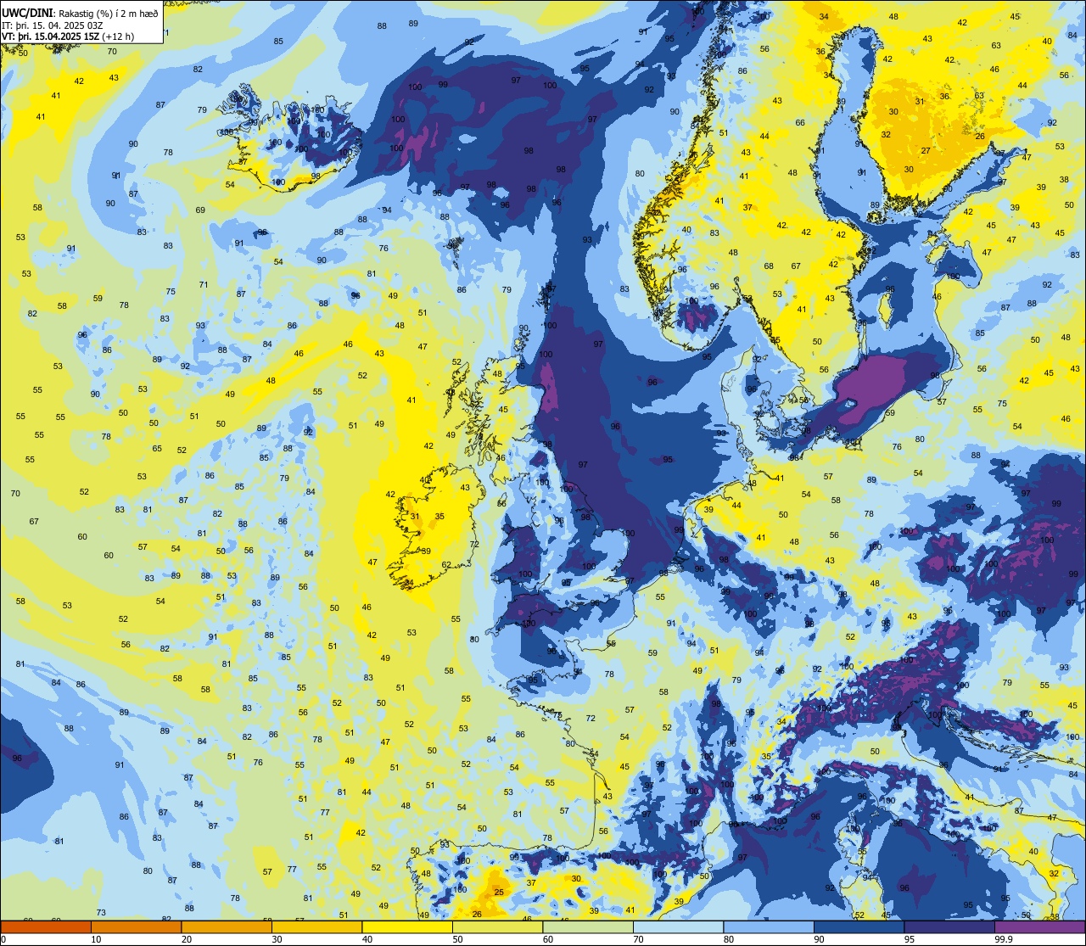Click the legend tick label '30'
The height and width of the screenshot is (946, 1086).
point(277,939)
